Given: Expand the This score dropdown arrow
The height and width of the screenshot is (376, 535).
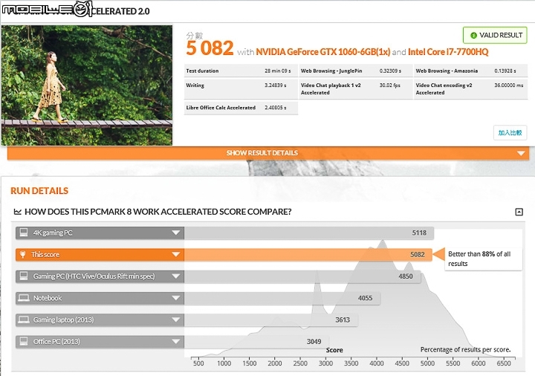Looking at the screenshot, I should pyautogui.click(x=175, y=255).
